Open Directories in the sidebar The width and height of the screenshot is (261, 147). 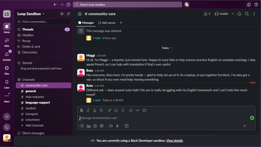tap(43, 52)
